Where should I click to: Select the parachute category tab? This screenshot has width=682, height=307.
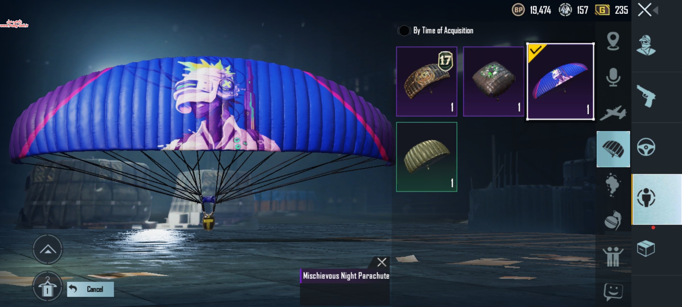click(613, 149)
